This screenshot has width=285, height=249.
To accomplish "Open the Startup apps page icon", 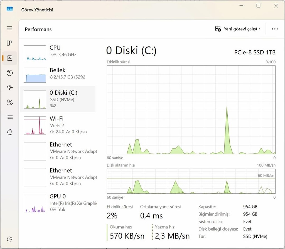I will [9, 88].
